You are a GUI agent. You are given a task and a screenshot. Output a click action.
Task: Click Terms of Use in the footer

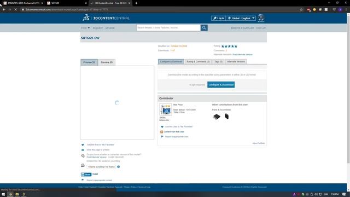(x=144, y=187)
